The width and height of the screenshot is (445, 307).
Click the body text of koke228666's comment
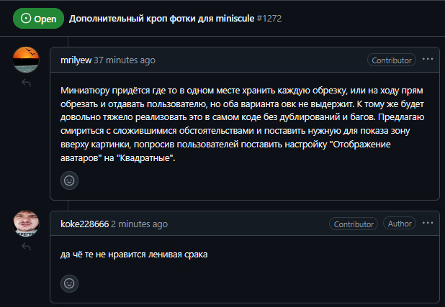(134, 255)
